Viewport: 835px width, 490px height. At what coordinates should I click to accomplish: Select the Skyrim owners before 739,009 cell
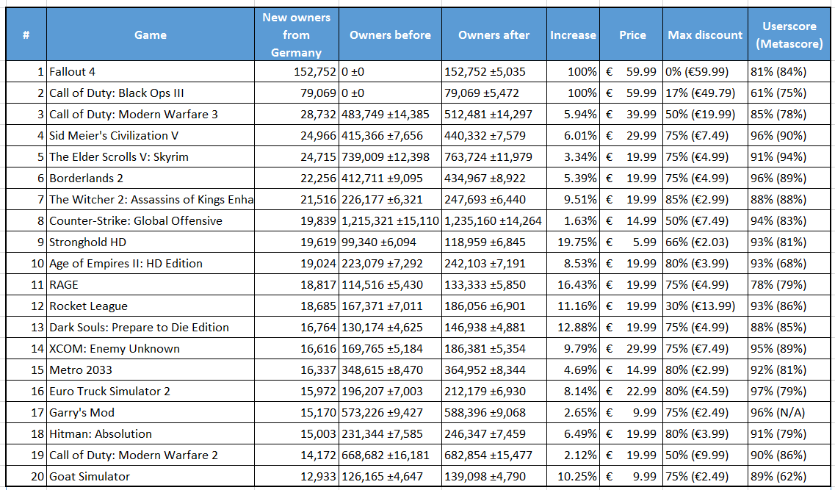391,156
